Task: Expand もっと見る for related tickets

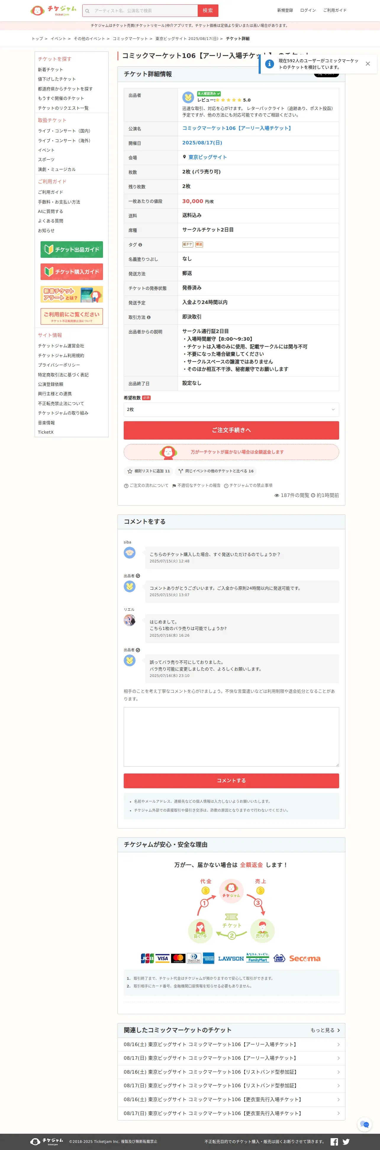Action: tap(325, 1030)
